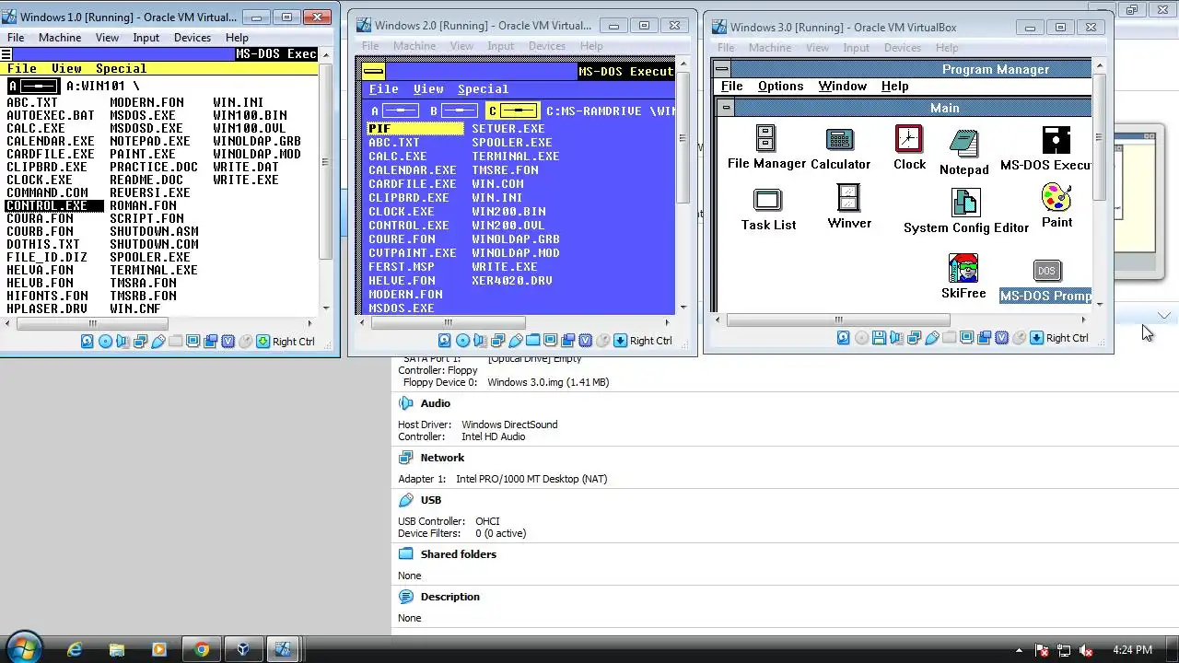Open Internet Explorer from taskbar
Image resolution: width=1179 pixels, height=663 pixels.
(75, 649)
